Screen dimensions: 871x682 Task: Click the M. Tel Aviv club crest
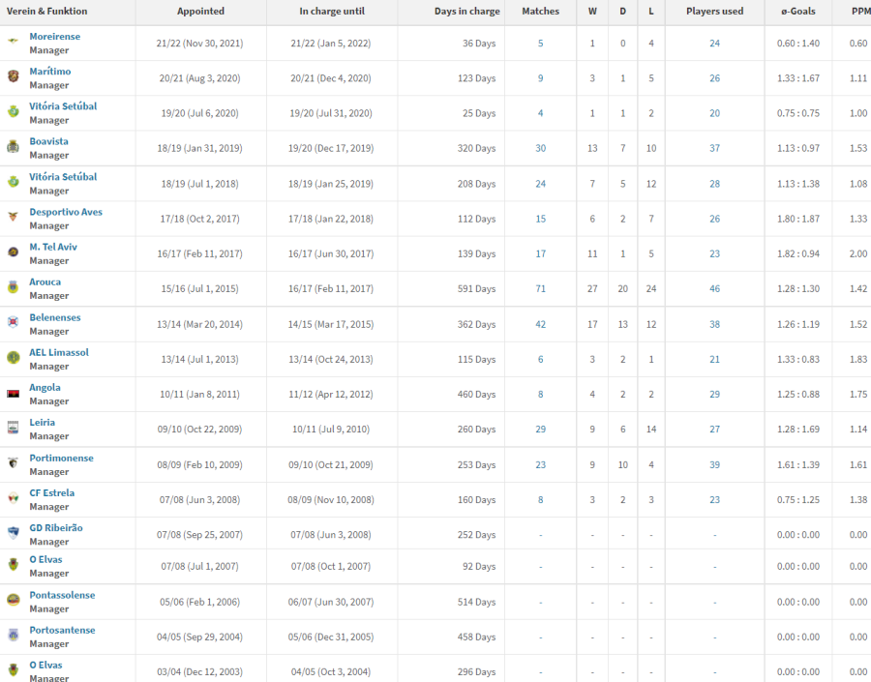[x=13, y=252]
